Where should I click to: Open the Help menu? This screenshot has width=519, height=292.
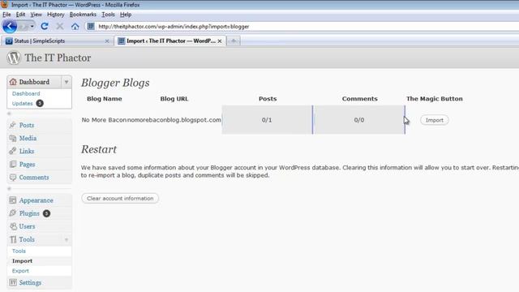coord(126,15)
